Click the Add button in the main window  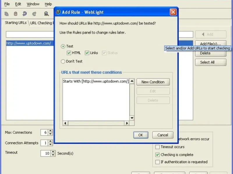click(x=211, y=35)
